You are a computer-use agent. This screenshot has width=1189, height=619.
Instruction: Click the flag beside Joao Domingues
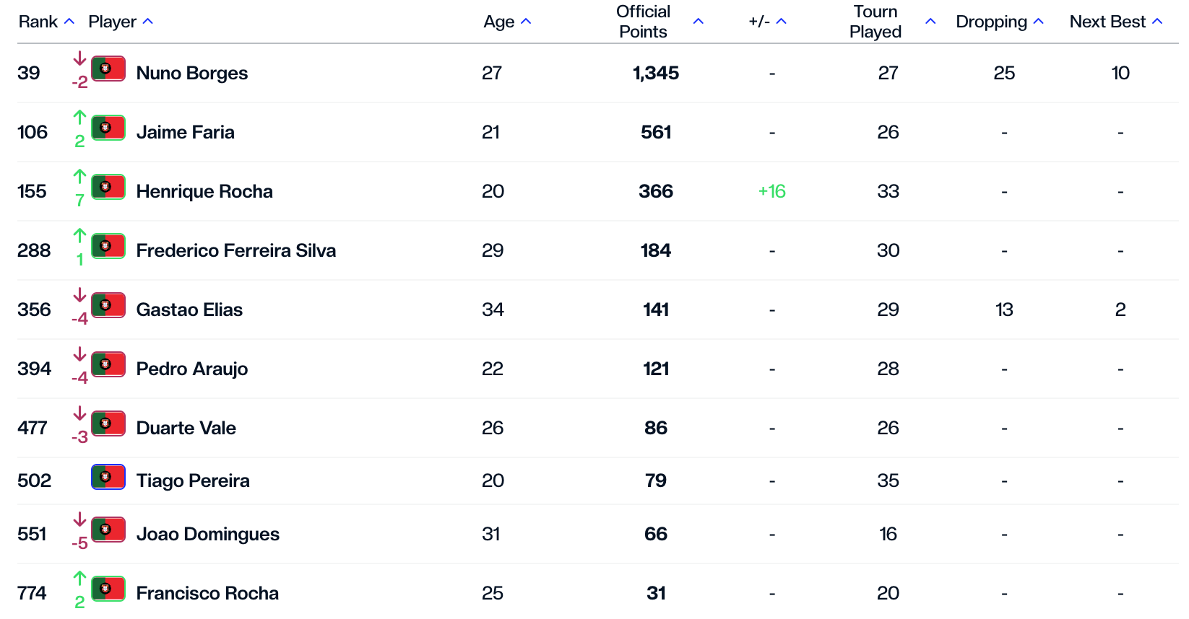[x=108, y=530]
